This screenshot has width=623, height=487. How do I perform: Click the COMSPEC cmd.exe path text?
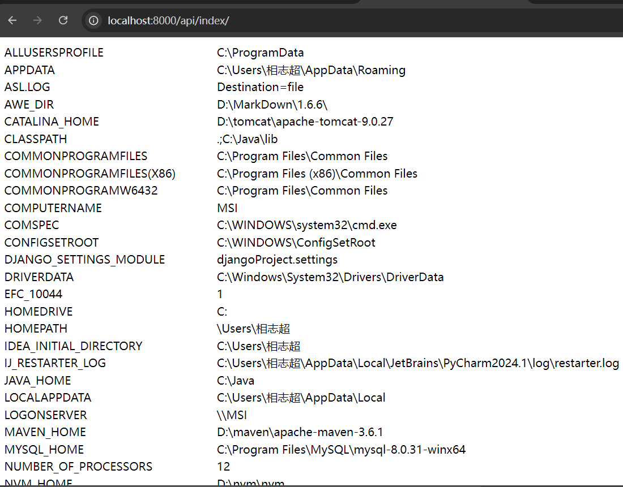pos(307,225)
